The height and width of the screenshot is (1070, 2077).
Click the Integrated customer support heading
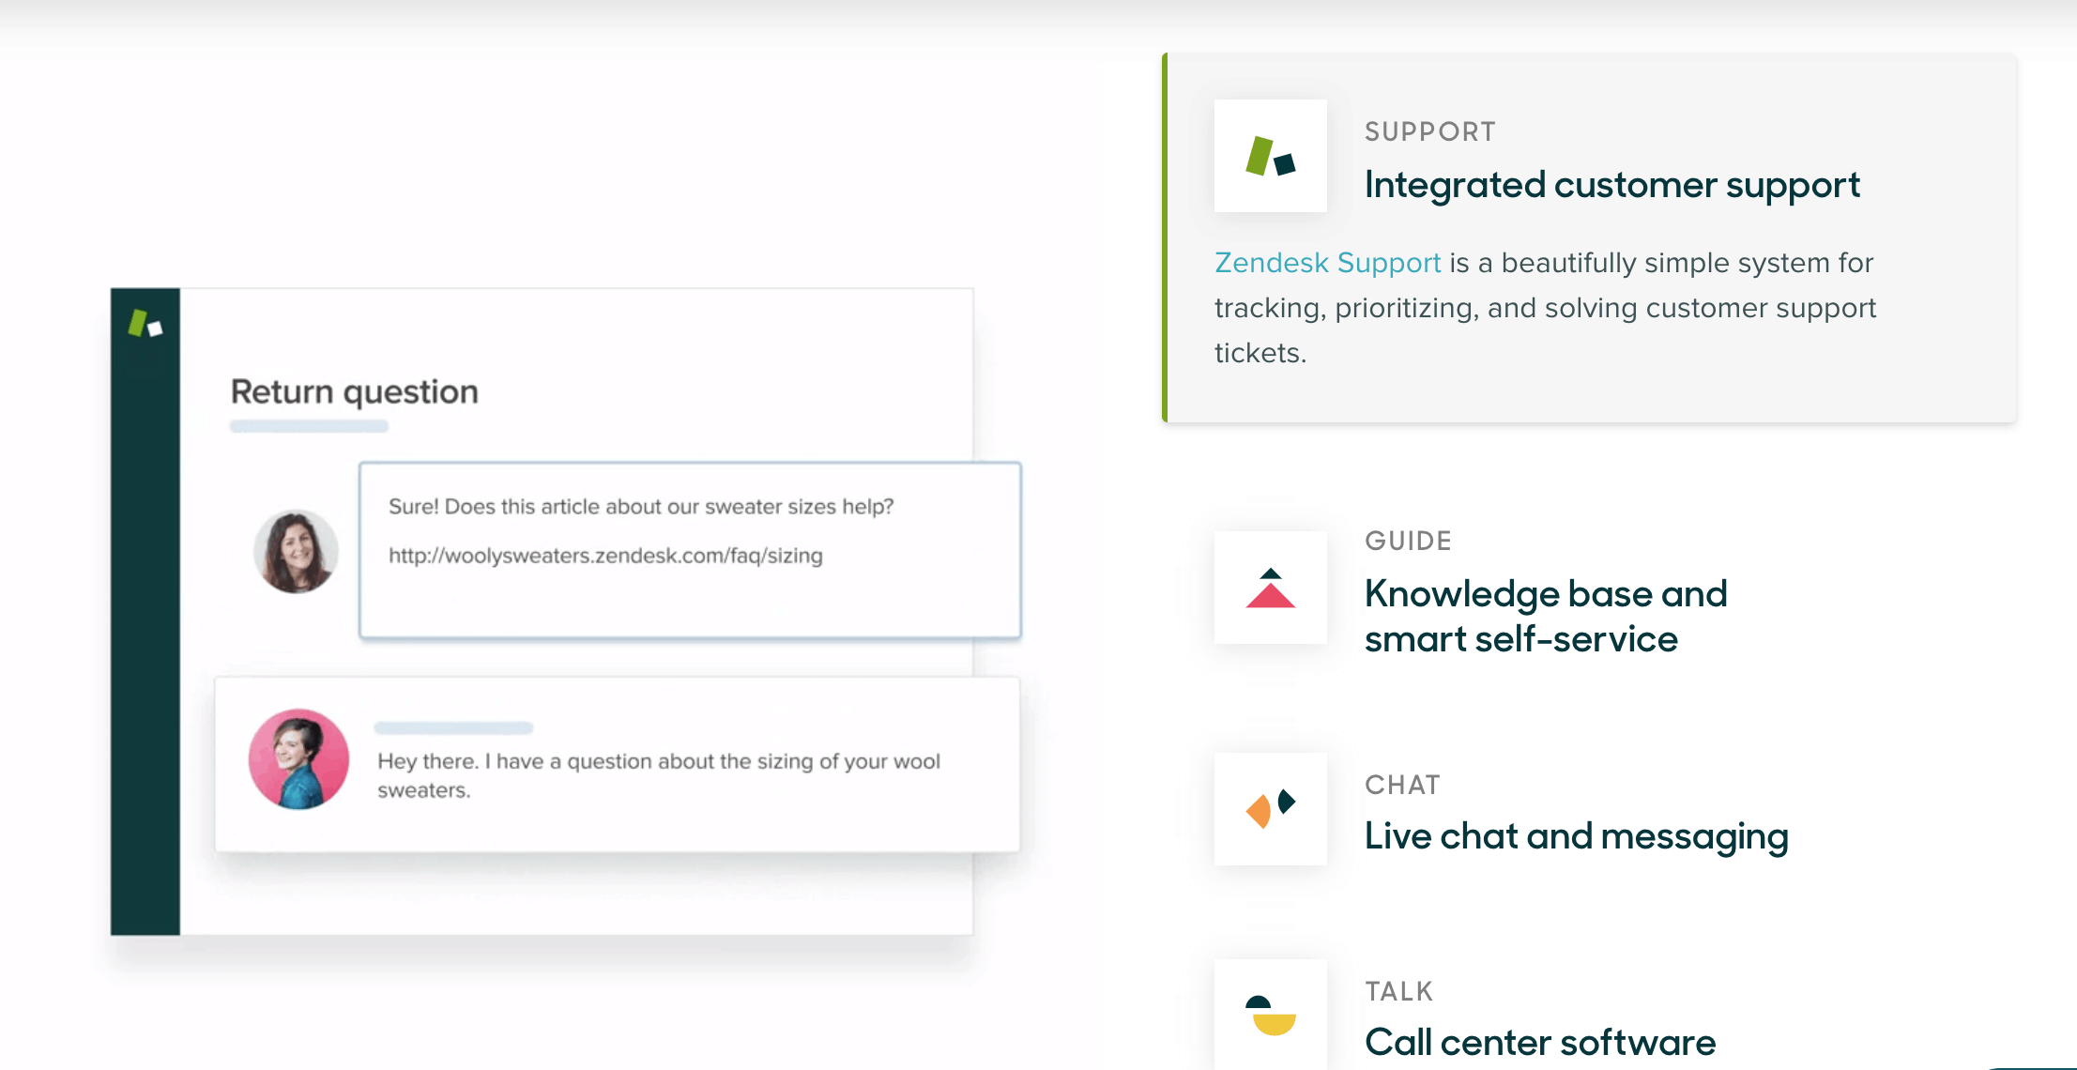click(x=1612, y=185)
